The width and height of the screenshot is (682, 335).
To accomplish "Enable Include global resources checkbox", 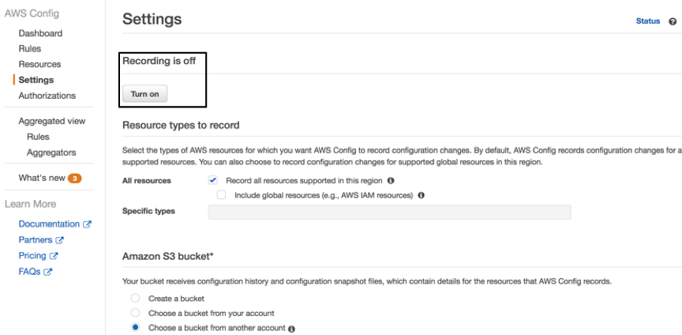I will (x=222, y=194).
